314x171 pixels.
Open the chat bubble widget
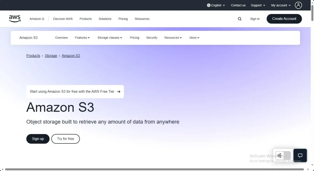[300, 155]
